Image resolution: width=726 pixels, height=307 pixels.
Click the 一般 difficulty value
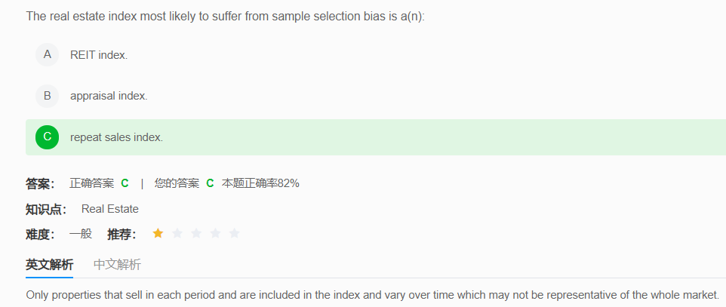pyautogui.click(x=81, y=234)
